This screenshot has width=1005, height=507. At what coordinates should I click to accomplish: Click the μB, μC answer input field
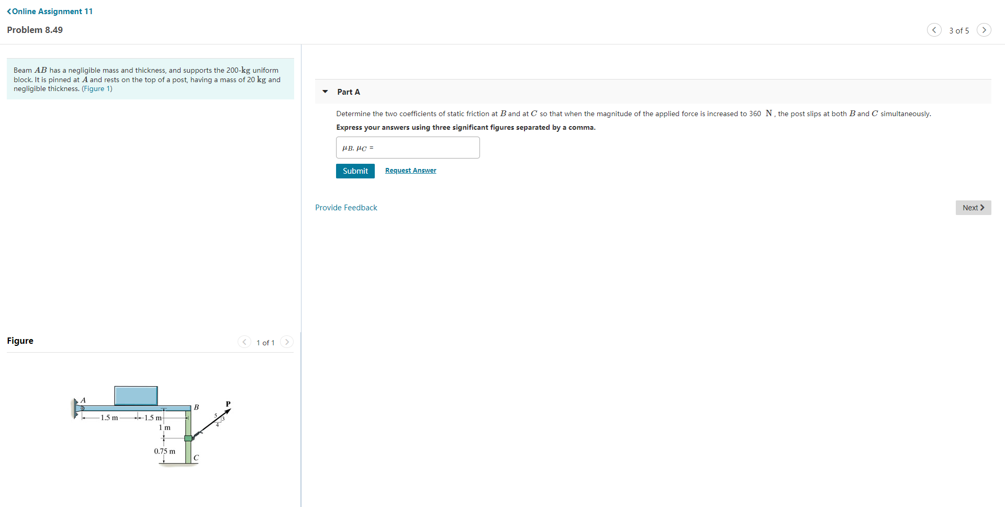tap(408, 148)
